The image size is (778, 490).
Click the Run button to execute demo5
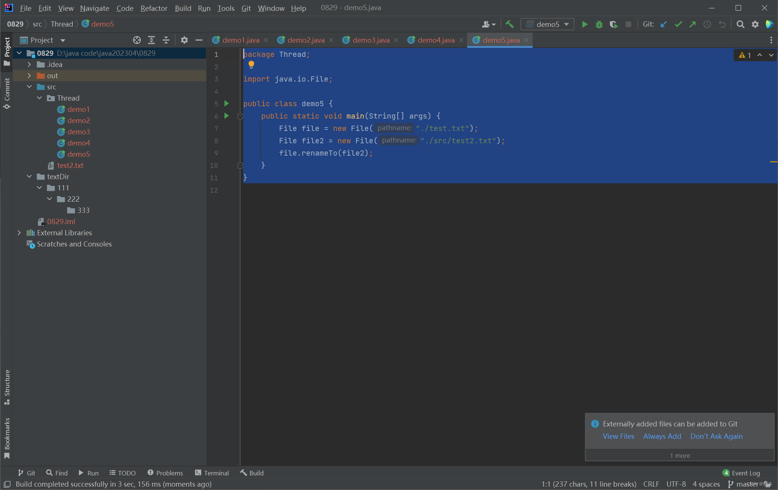[x=584, y=24]
